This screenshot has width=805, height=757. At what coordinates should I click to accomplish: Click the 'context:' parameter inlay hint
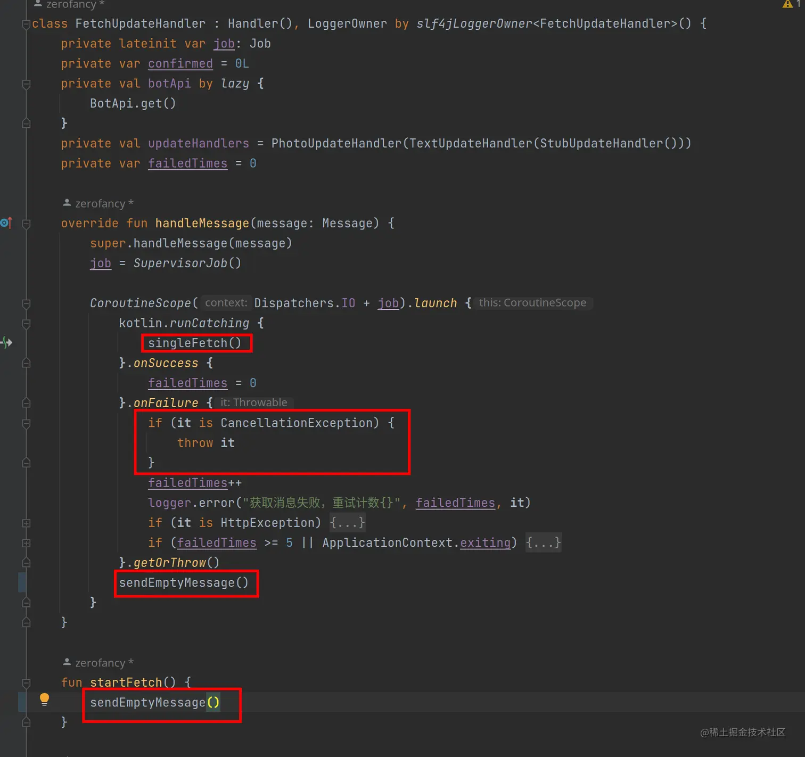coord(226,303)
